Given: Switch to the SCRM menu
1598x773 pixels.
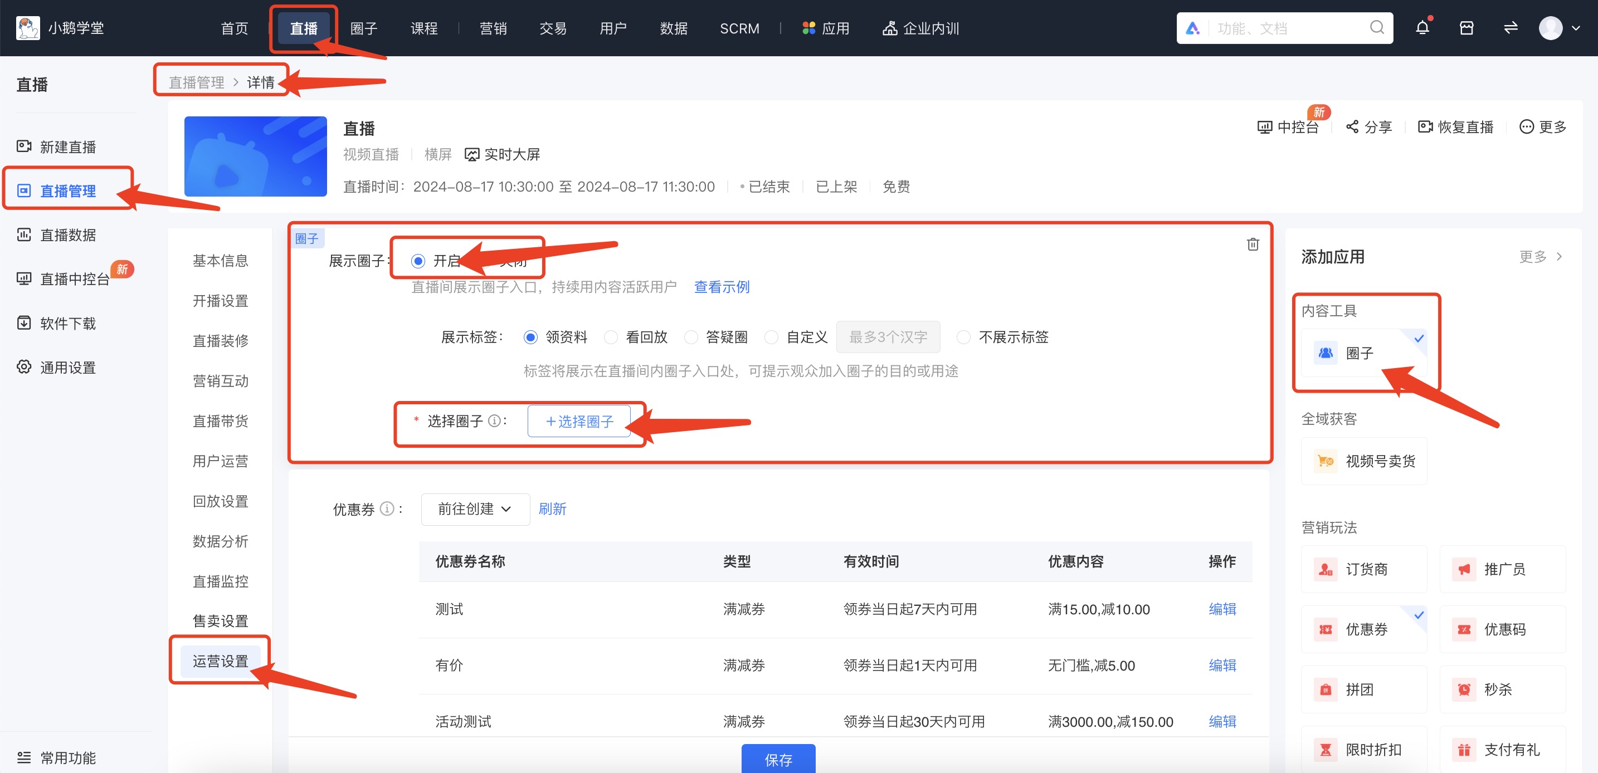Looking at the screenshot, I should pyautogui.click(x=739, y=27).
